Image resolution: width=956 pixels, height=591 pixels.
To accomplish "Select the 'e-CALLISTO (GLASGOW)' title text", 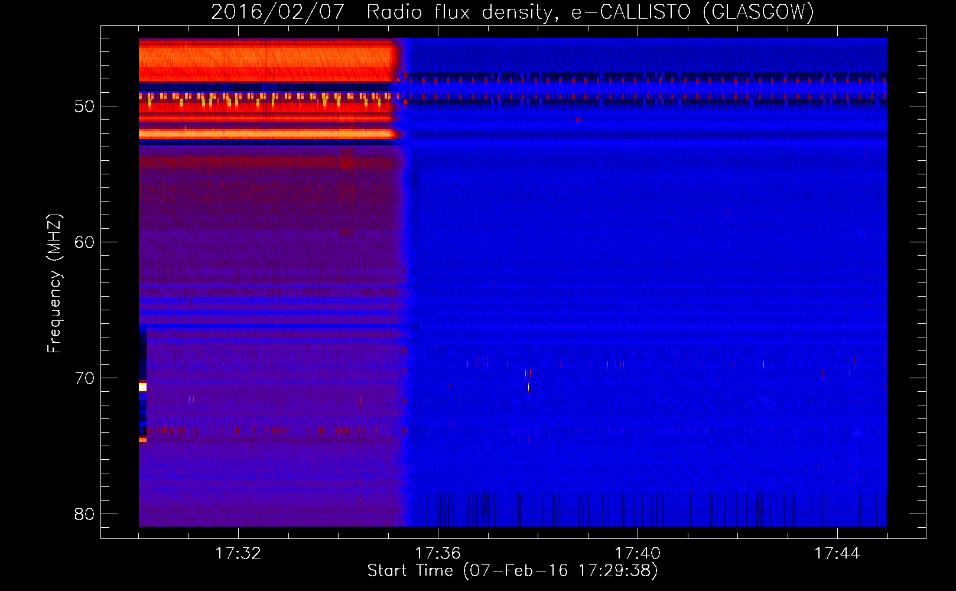I will click(x=692, y=12).
